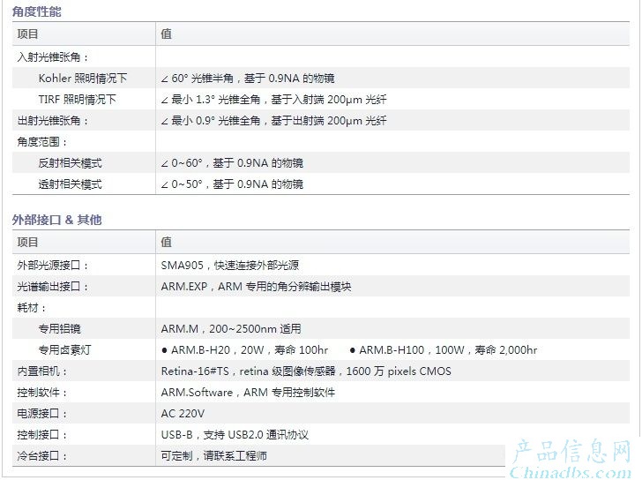This screenshot has height=480, width=642.
Task: Select the SMA905，快速连接外部光源 value
Action: (229, 266)
